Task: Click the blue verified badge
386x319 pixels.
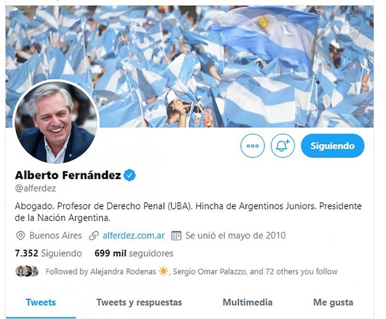Action: pos(129,175)
